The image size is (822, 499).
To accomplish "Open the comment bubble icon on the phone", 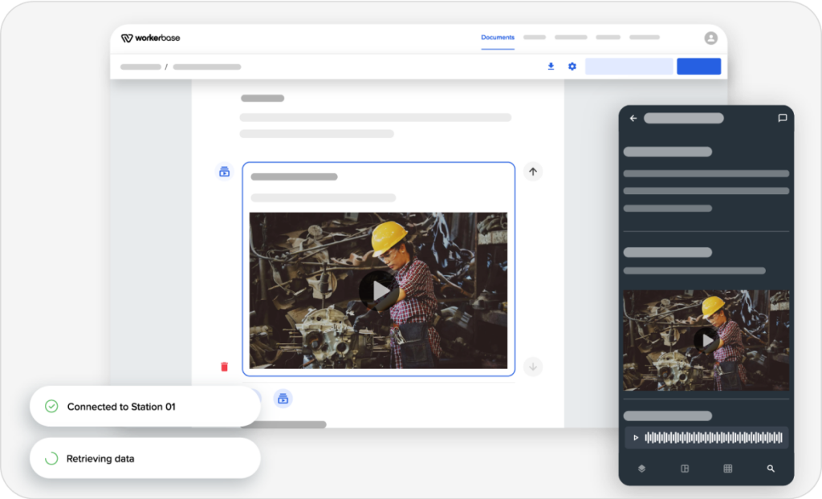I will pyautogui.click(x=783, y=118).
